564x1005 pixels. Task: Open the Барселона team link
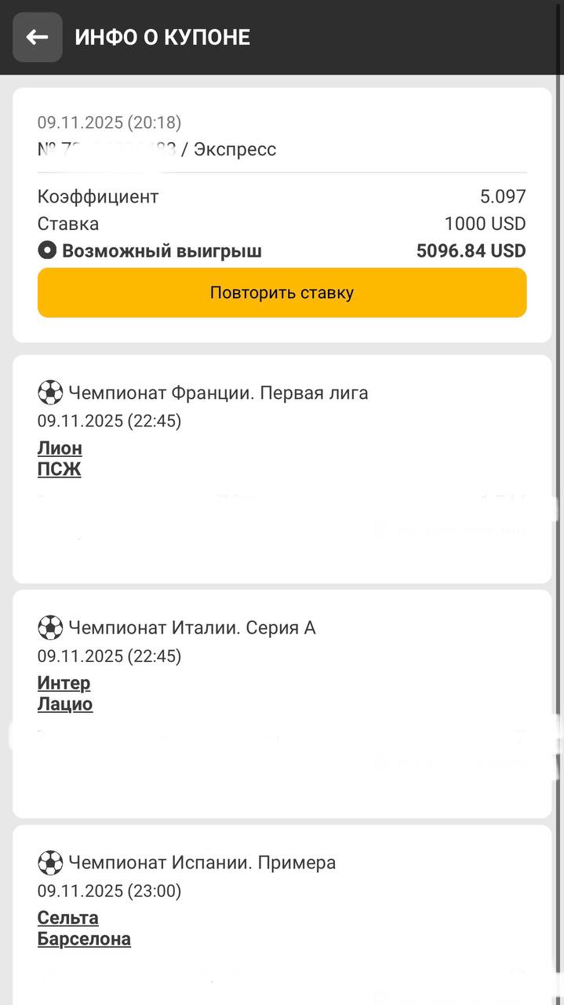click(x=84, y=939)
